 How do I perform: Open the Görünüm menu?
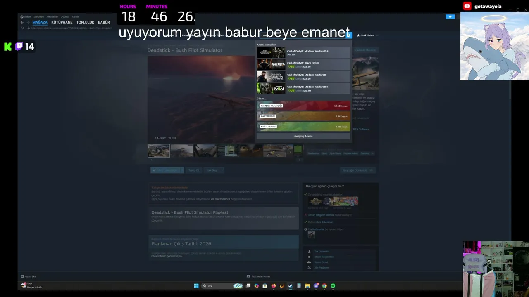coord(39,17)
